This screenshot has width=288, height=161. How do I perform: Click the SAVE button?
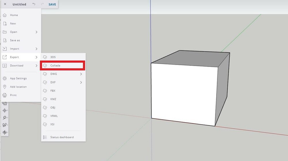52,4
